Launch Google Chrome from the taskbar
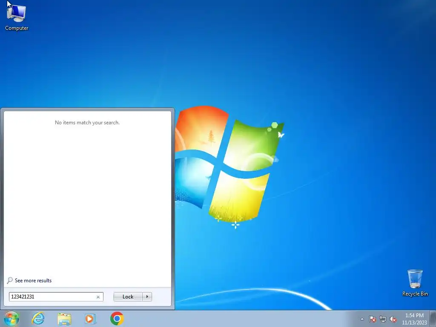Screen dimensions: 436x327 click(117, 318)
